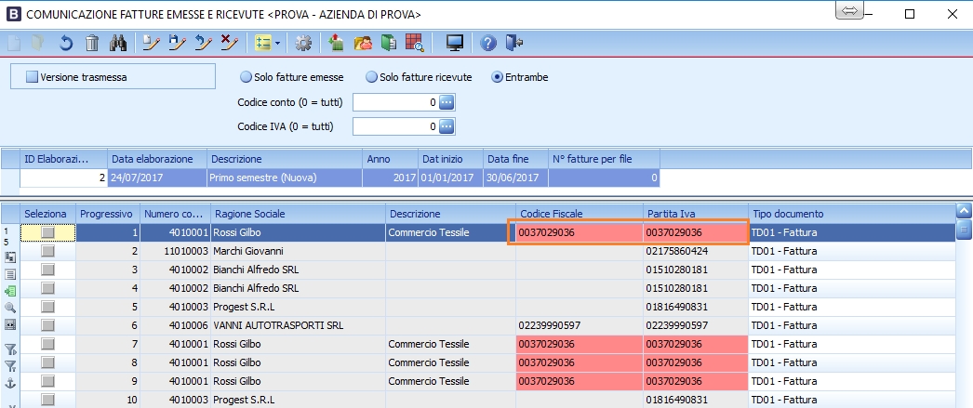
Task: Tick Seleziona checkbox for progressivo 3
Action: 47,270
